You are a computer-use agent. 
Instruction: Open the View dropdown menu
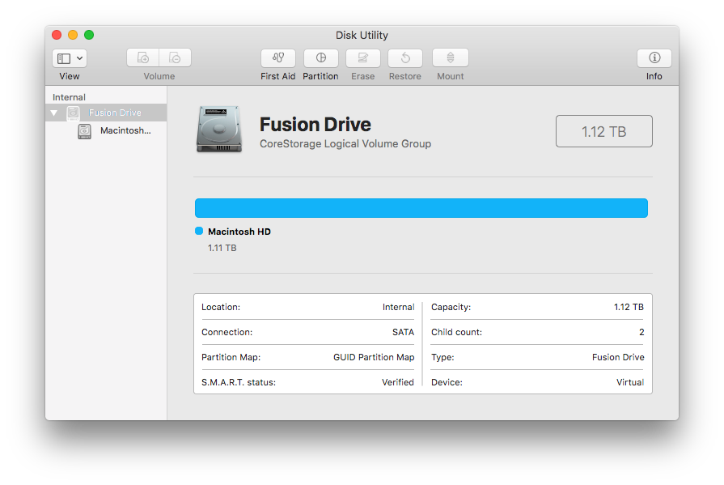pos(70,58)
